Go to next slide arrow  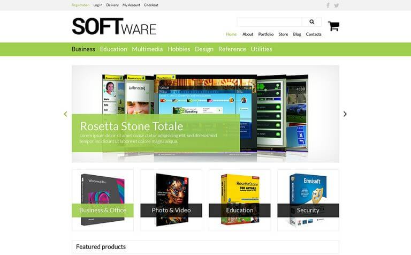pos(345,114)
